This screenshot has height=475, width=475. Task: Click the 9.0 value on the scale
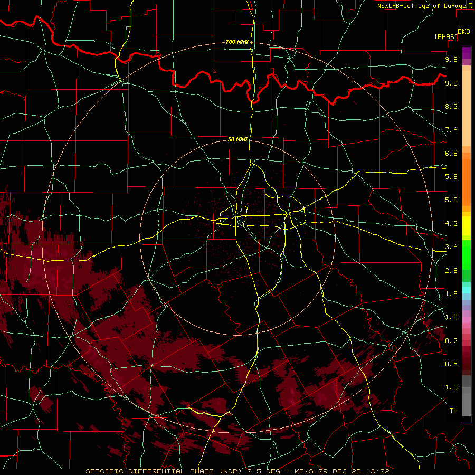pyautogui.click(x=451, y=83)
